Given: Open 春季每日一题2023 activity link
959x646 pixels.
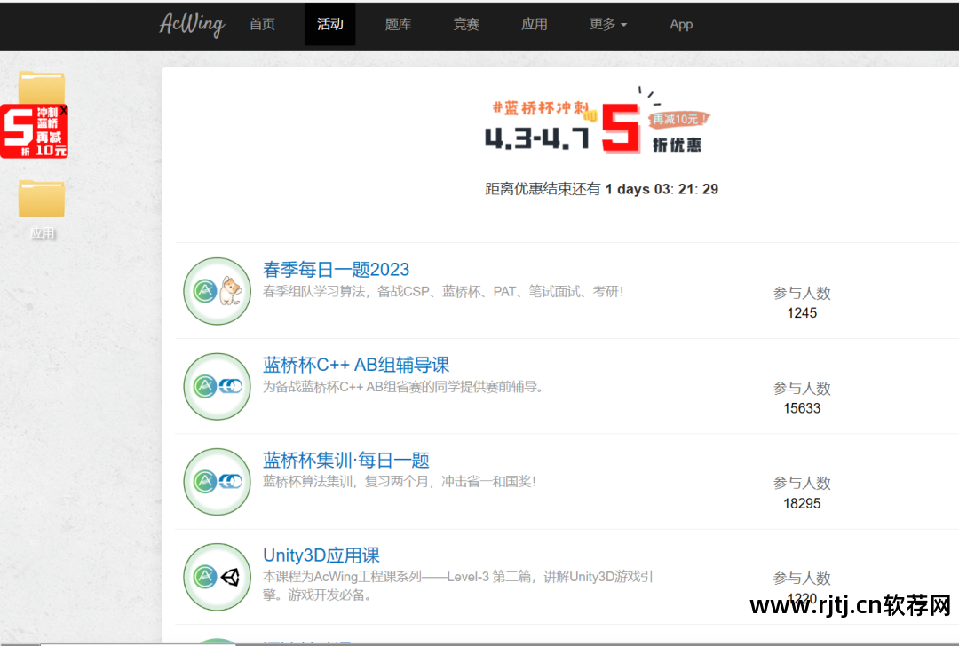Looking at the screenshot, I should pos(336,270).
